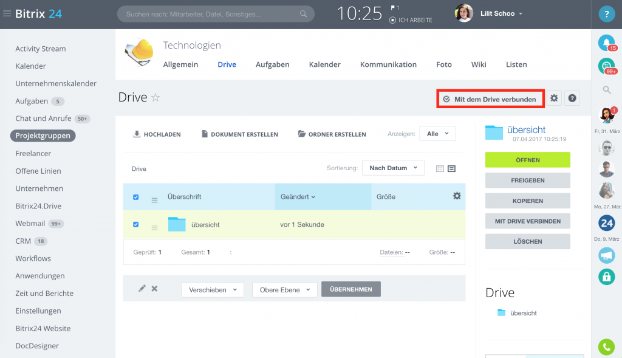Click the pencil edit icon in action bar

tap(142, 289)
